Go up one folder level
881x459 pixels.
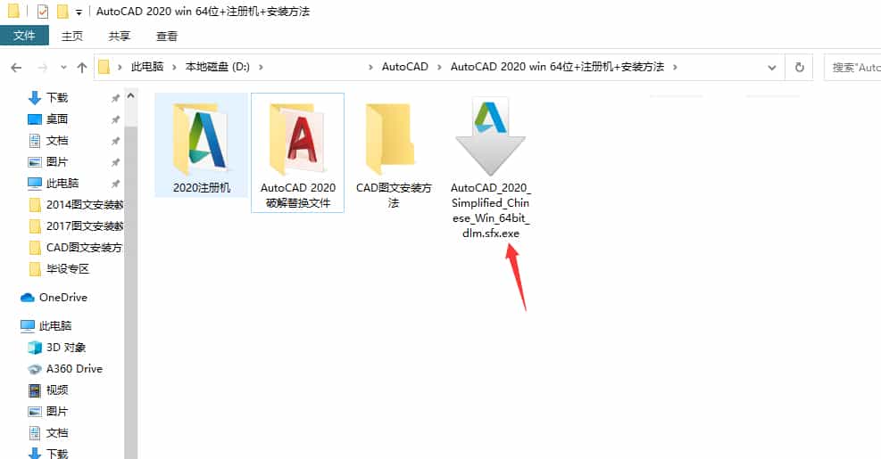(82, 68)
